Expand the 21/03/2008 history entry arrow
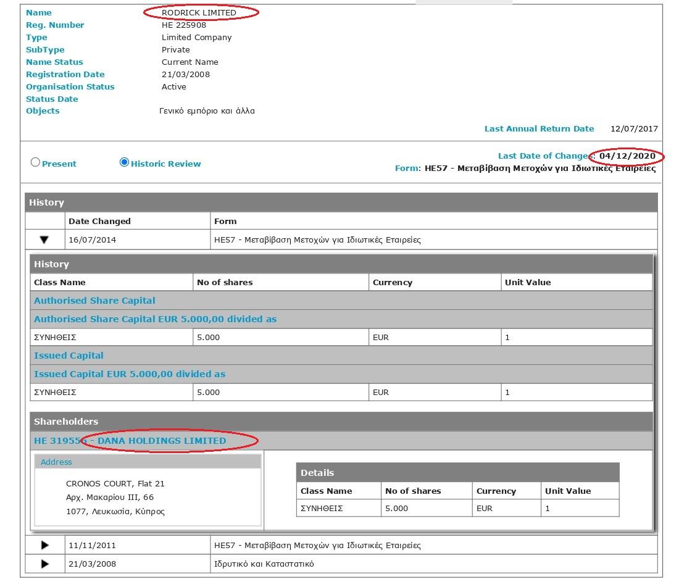Screen dimensions: 687x579 pos(44,564)
